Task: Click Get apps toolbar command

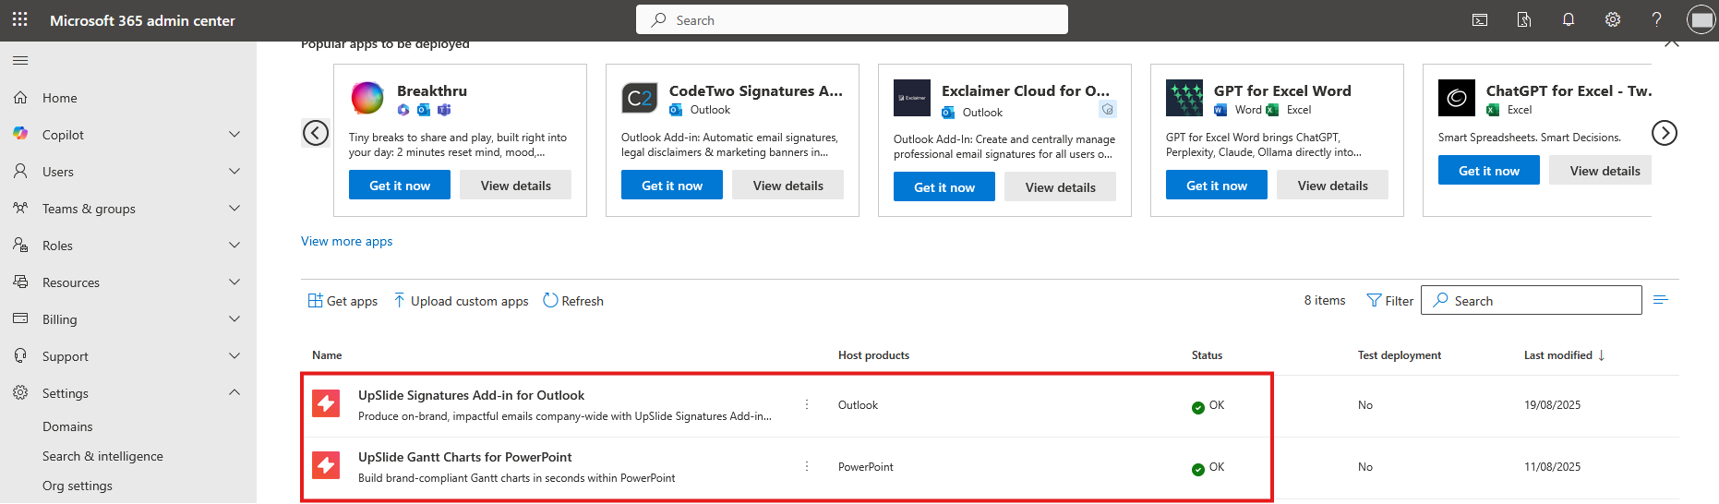Action: (343, 301)
